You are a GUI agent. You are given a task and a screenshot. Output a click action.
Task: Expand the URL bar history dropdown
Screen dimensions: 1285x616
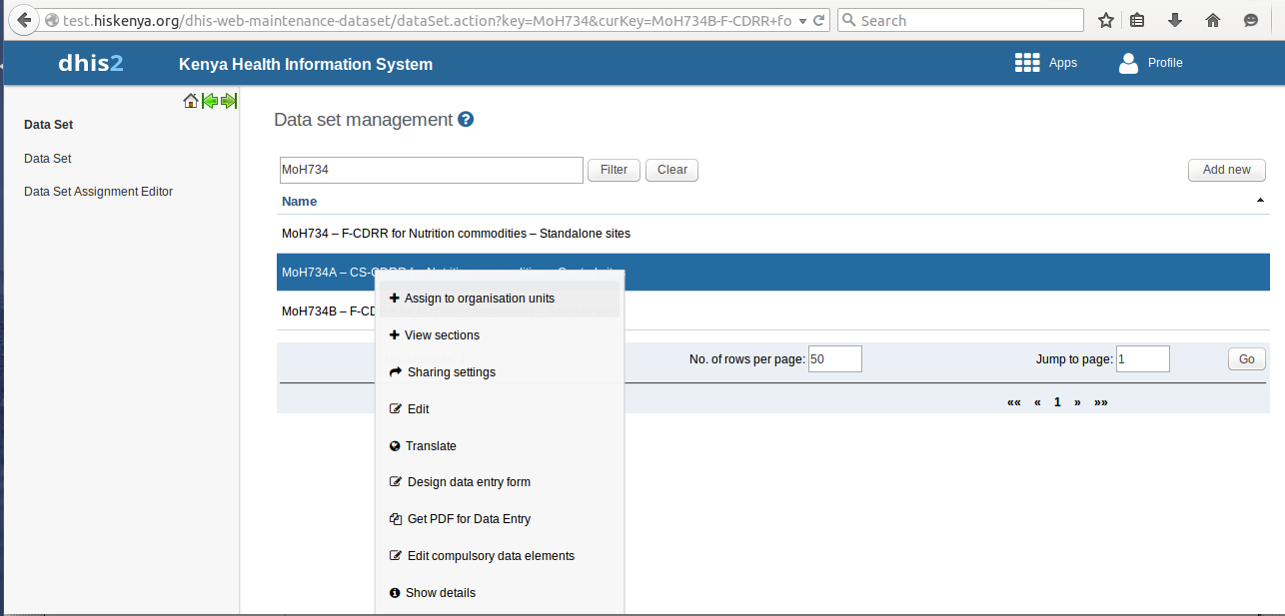point(803,21)
